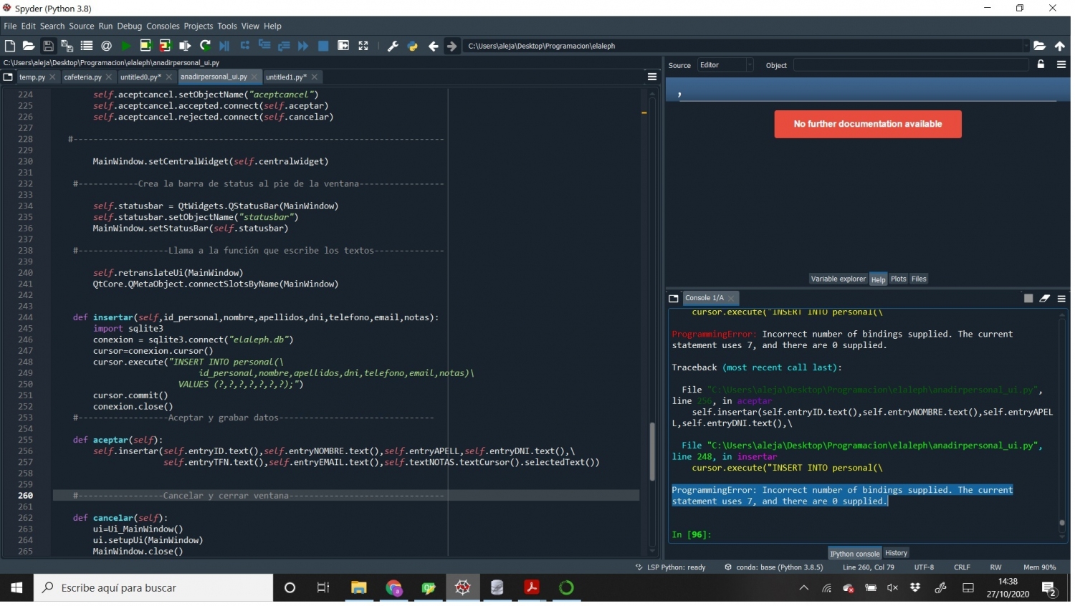Close the anadirpersonal_ui.py tab
Viewport: 1075px width, 606px height.
(254, 77)
